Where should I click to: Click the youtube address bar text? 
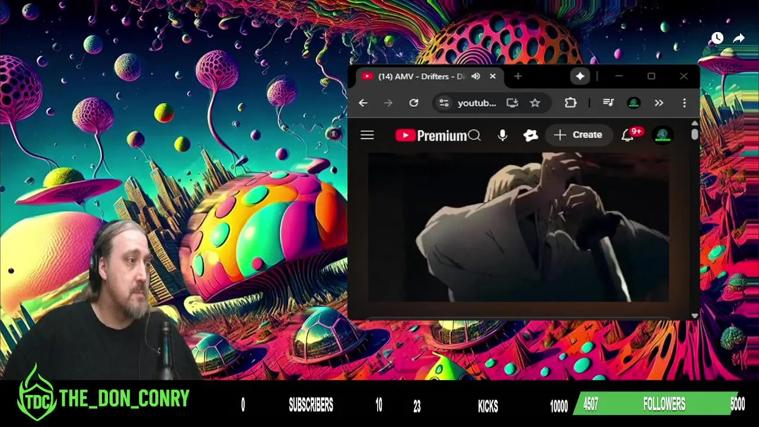click(477, 103)
